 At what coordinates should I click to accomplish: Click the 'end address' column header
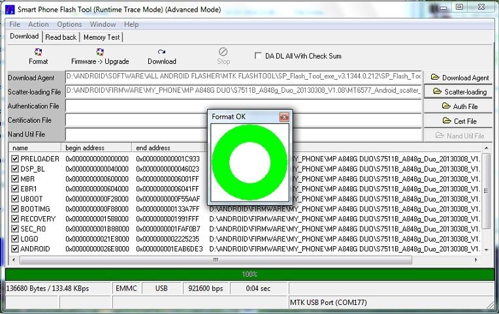(x=169, y=148)
